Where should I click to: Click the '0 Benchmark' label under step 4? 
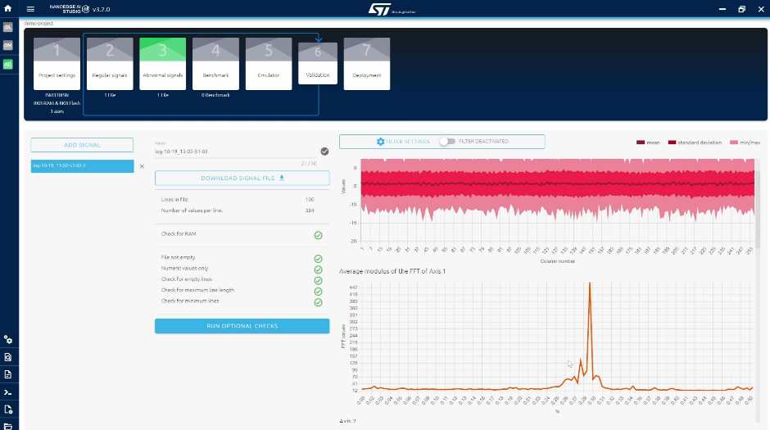pos(215,95)
